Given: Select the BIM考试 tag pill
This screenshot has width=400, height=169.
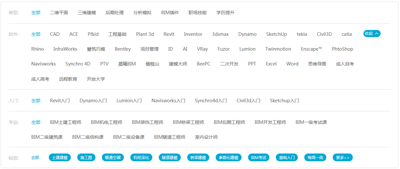Looking at the screenshot, I should click(x=259, y=158).
